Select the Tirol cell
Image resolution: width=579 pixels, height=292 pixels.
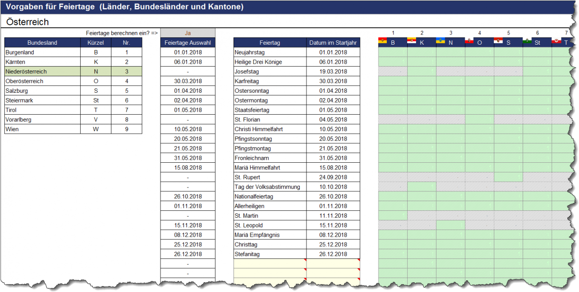42,110
